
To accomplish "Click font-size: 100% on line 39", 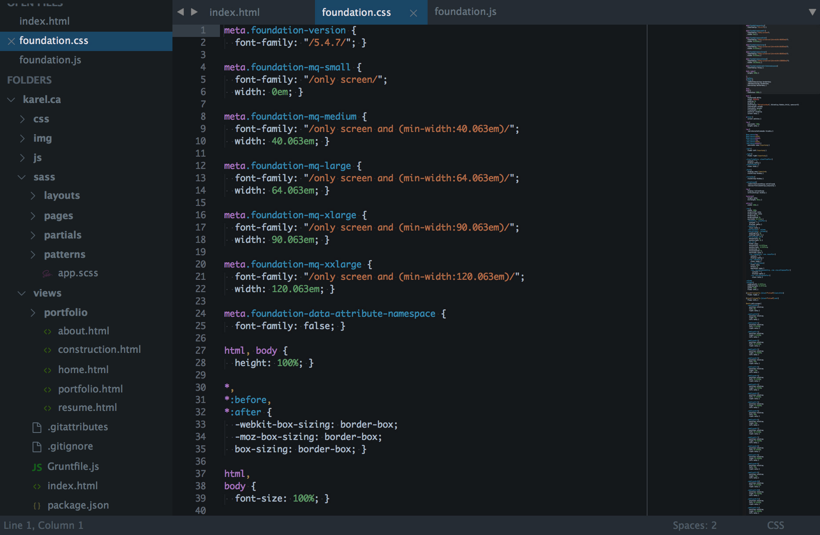I will pyautogui.click(x=275, y=498).
